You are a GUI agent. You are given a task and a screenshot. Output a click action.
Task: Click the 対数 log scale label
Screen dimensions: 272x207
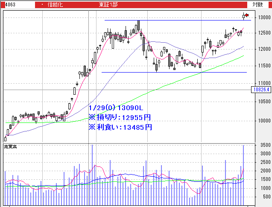257,4
